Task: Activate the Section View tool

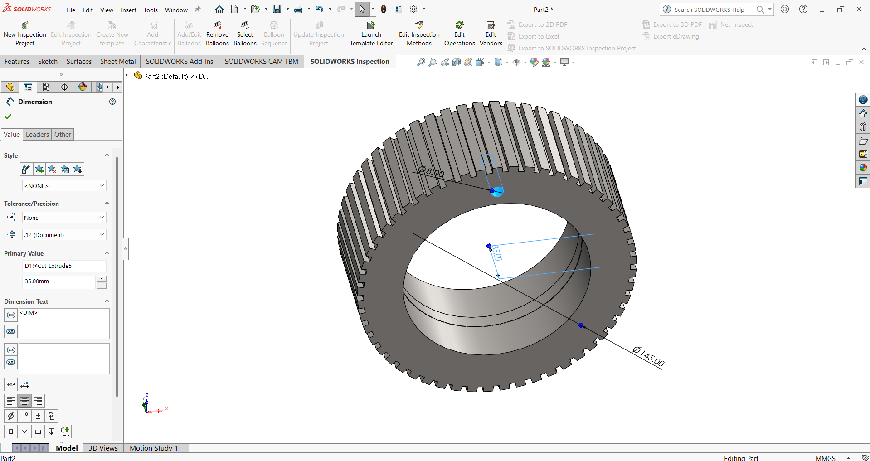Action: (x=457, y=62)
